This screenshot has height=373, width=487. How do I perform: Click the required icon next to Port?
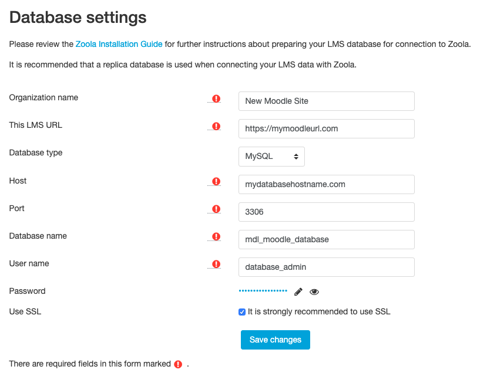(x=216, y=209)
